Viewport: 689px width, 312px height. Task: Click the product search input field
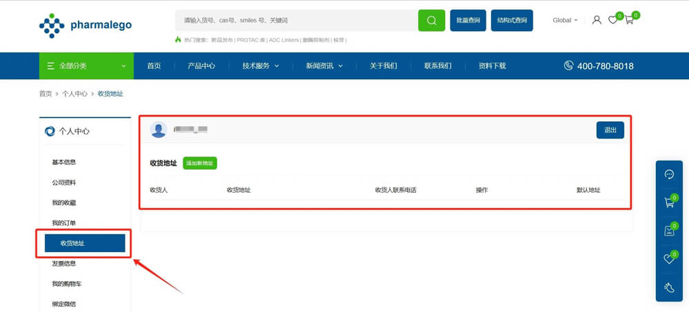pyautogui.click(x=296, y=21)
